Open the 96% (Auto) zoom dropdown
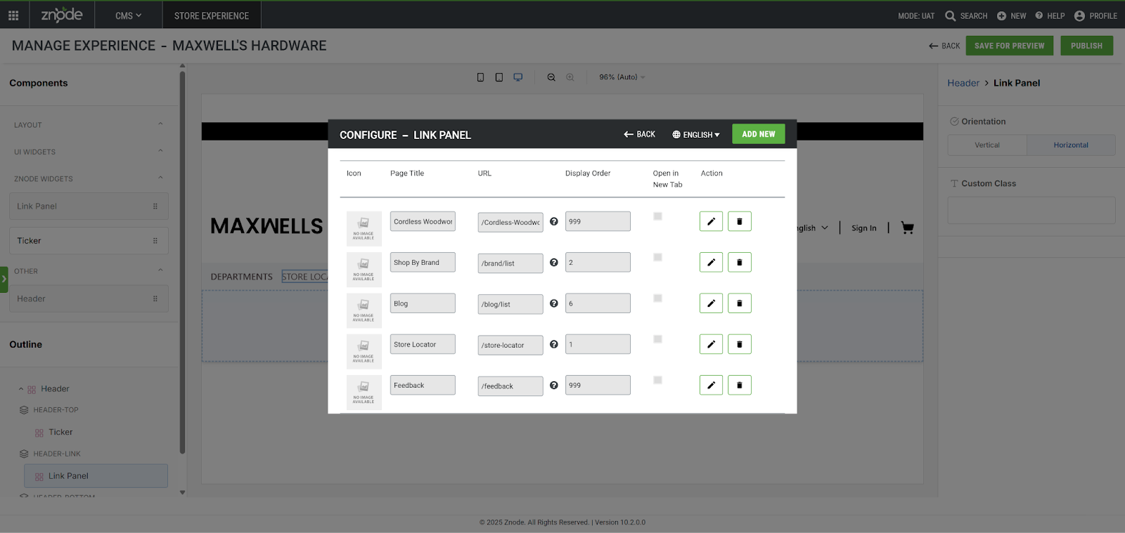Screen dimensions: 1125x533 [x=622, y=77]
